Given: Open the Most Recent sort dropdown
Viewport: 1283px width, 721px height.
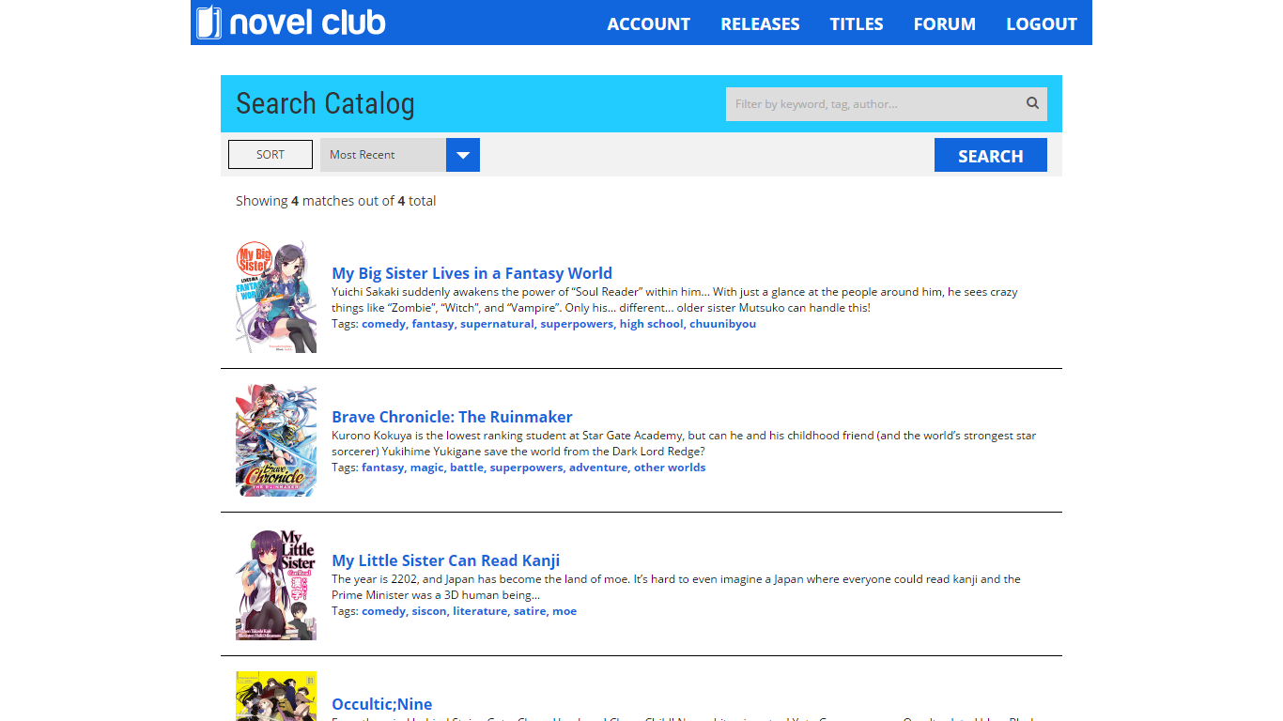Looking at the screenshot, I should (383, 155).
